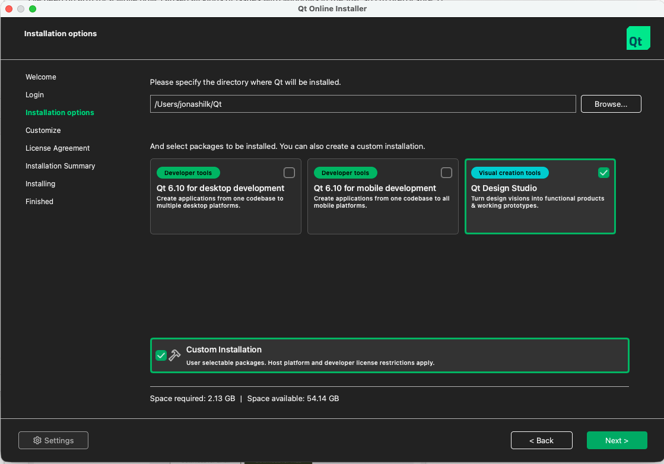
Task: Enable Qt 6.10 for desktop development checkbox
Action: [289, 173]
